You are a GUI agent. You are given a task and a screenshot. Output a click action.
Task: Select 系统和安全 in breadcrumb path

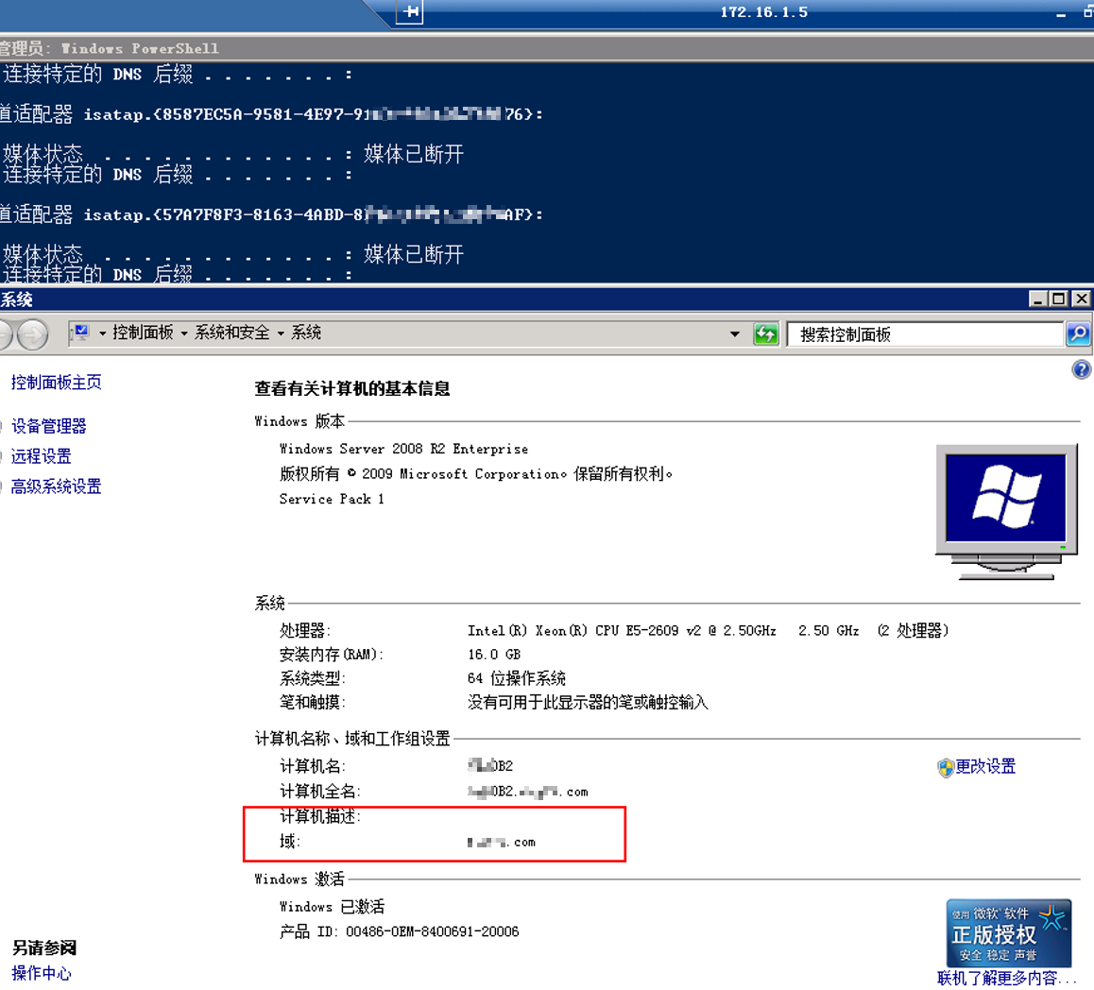click(231, 333)
